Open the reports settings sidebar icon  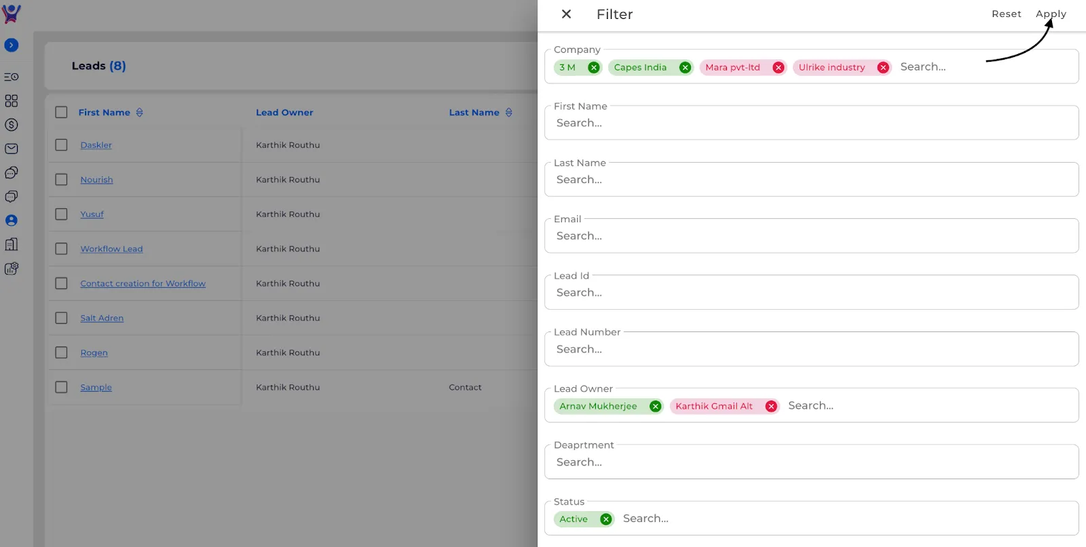[12, 268]
